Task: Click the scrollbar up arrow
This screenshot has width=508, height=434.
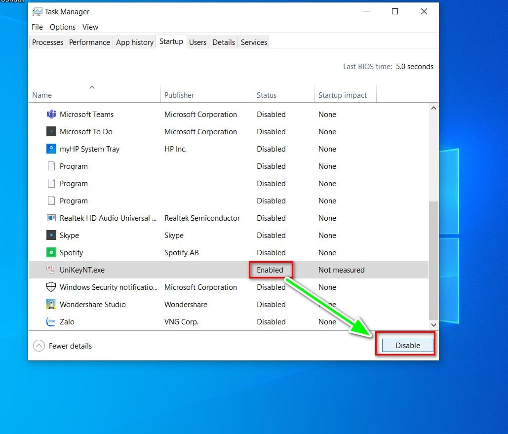Action: pyautogui.click(x=433, y=108)
